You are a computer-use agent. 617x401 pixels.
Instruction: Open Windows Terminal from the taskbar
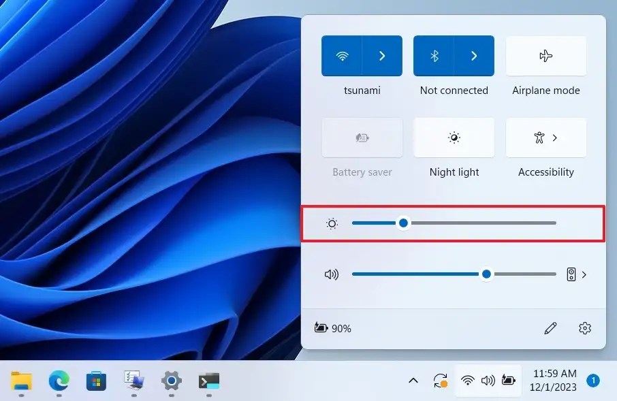[208, 382]
